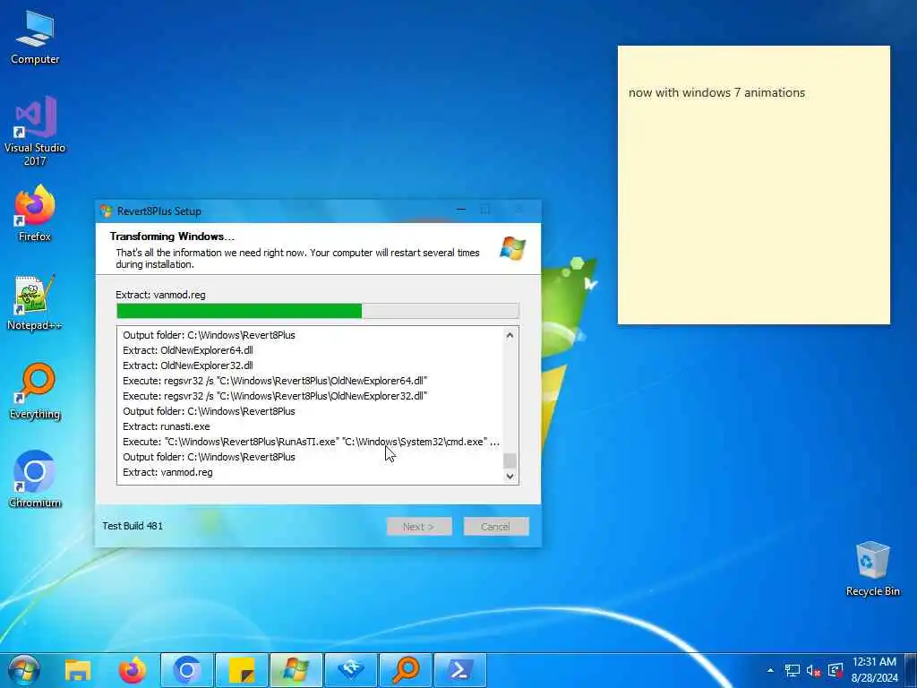917x688 pixels.
Task: Switch to Chromium on the taskbar
Action: (187, 670)
